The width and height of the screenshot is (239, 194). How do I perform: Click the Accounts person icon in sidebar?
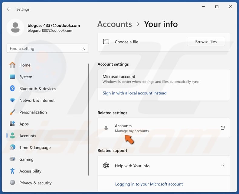(x=12, y=136)
